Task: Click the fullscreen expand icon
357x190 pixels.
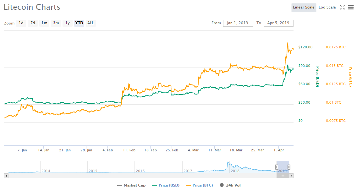Action: (342, 7)
